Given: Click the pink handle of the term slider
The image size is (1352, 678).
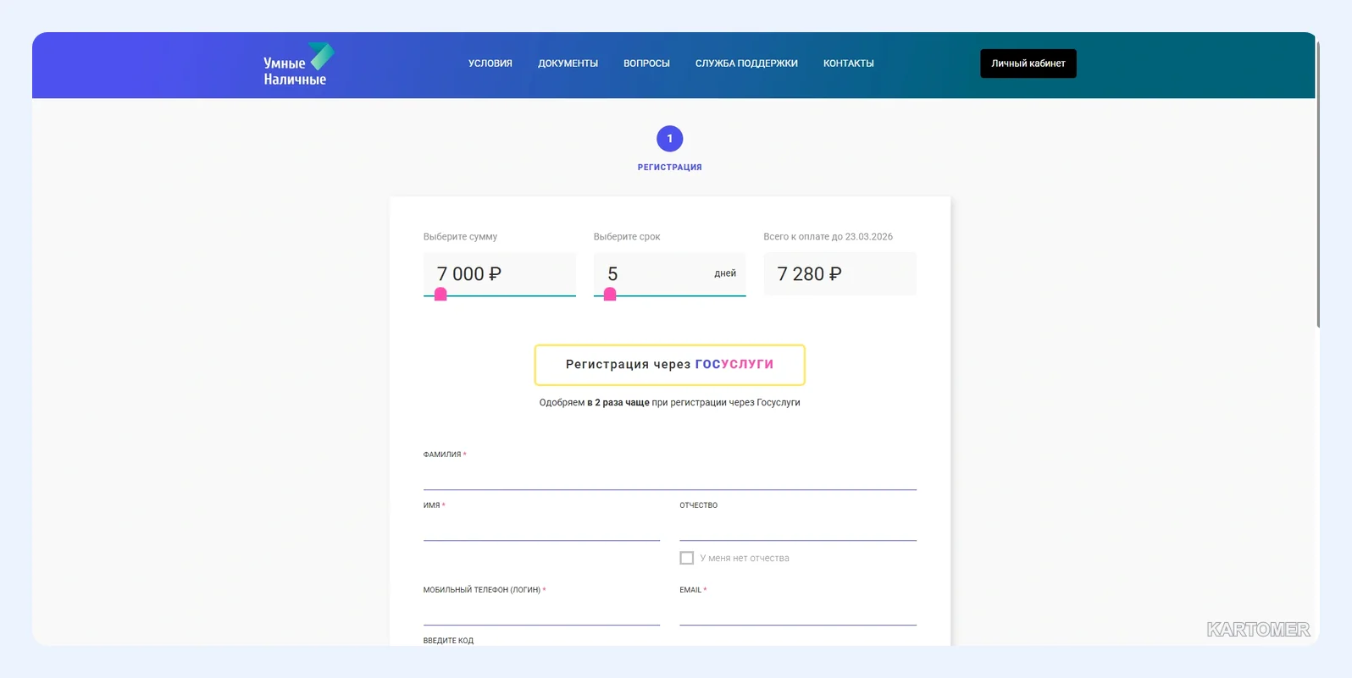Looking at the screenshot, I should 610,295.
